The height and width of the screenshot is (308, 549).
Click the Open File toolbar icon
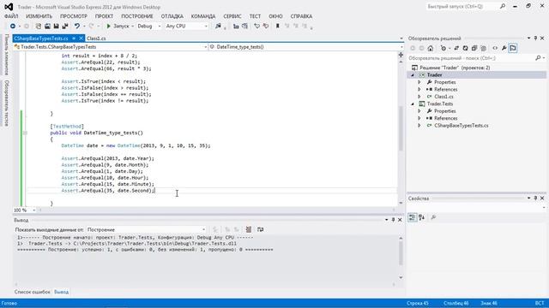47,27
